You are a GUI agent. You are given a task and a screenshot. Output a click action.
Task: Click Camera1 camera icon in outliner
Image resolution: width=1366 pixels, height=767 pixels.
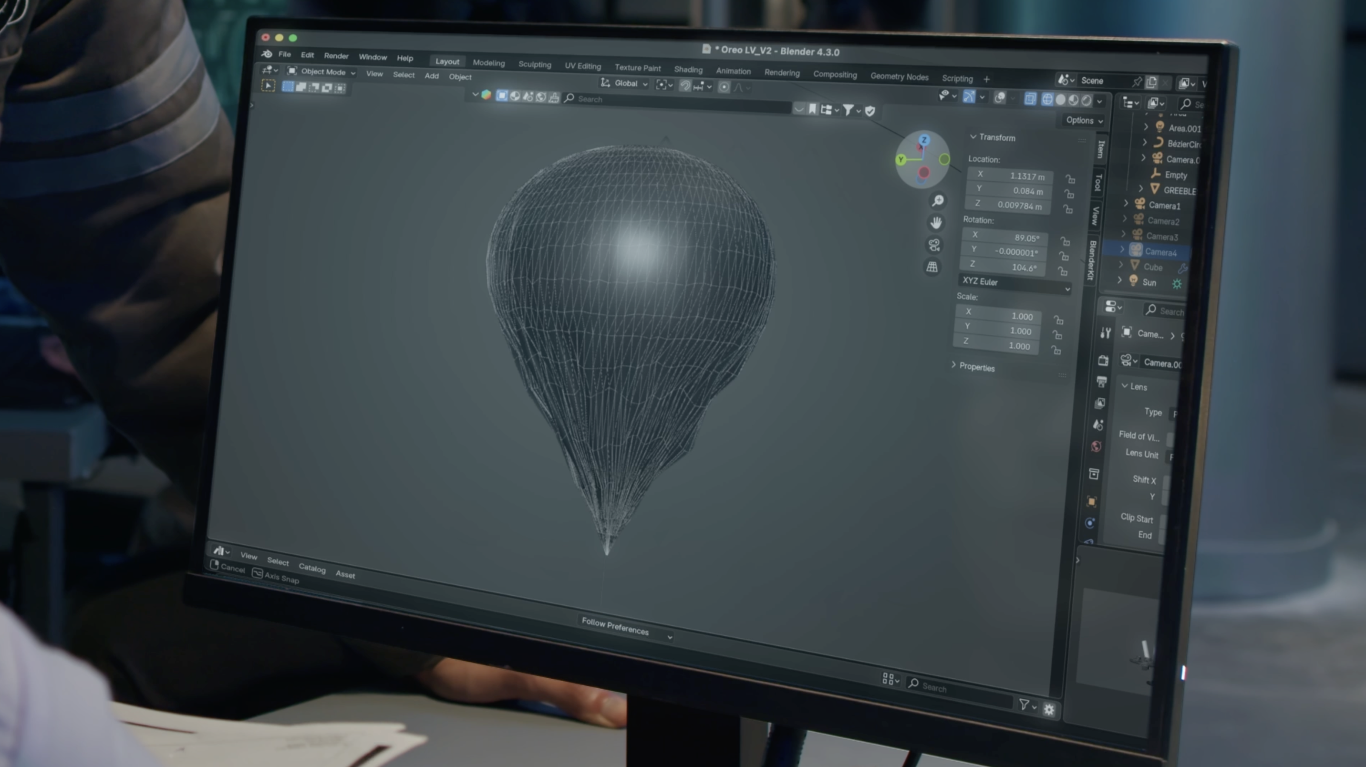[1139, 204]
